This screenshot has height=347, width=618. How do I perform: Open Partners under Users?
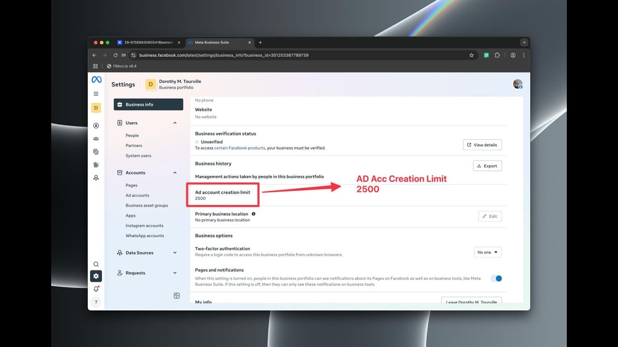[134, 146]
